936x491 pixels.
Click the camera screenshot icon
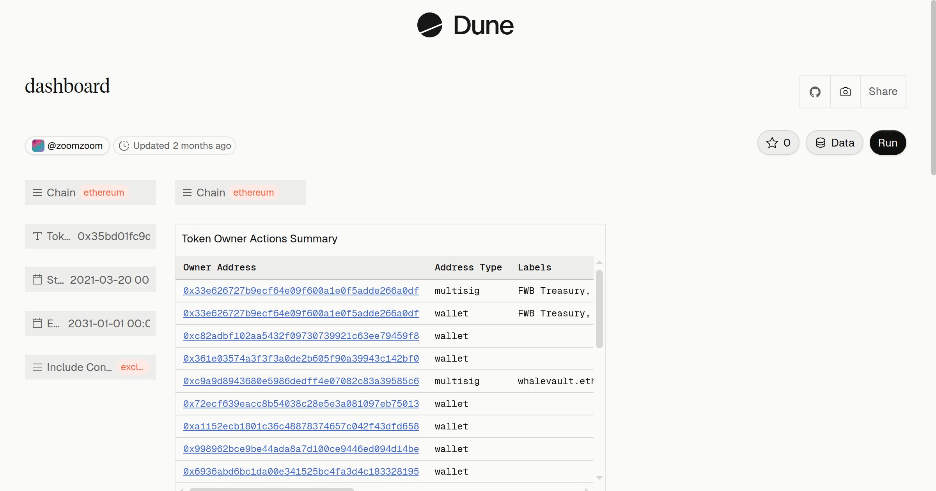[846, 92]
